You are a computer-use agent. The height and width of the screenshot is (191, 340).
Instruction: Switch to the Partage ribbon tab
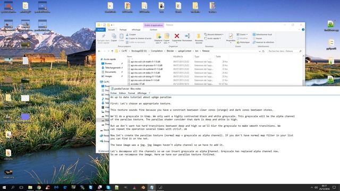123,30
